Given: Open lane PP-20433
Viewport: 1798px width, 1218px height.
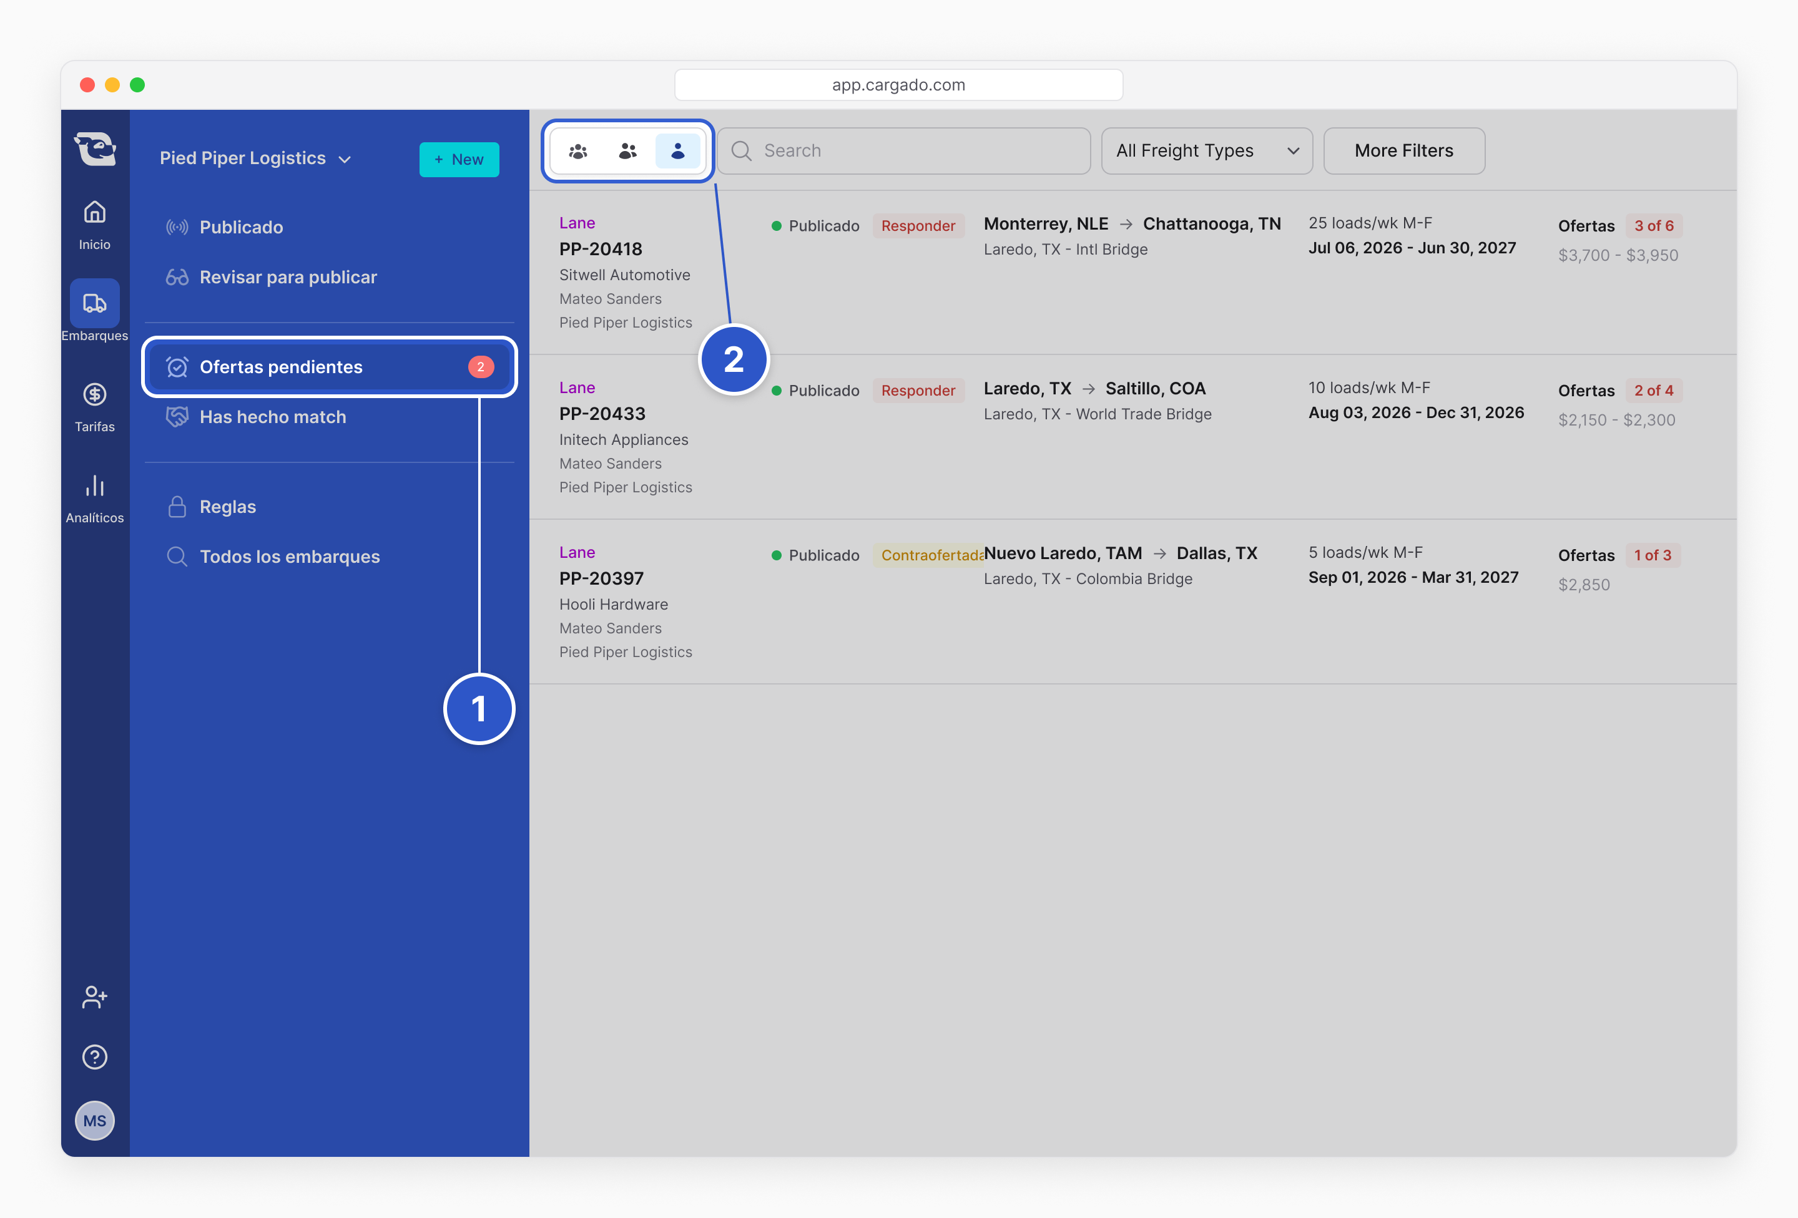Looking at the screenshot, I should tap(602, 414).
